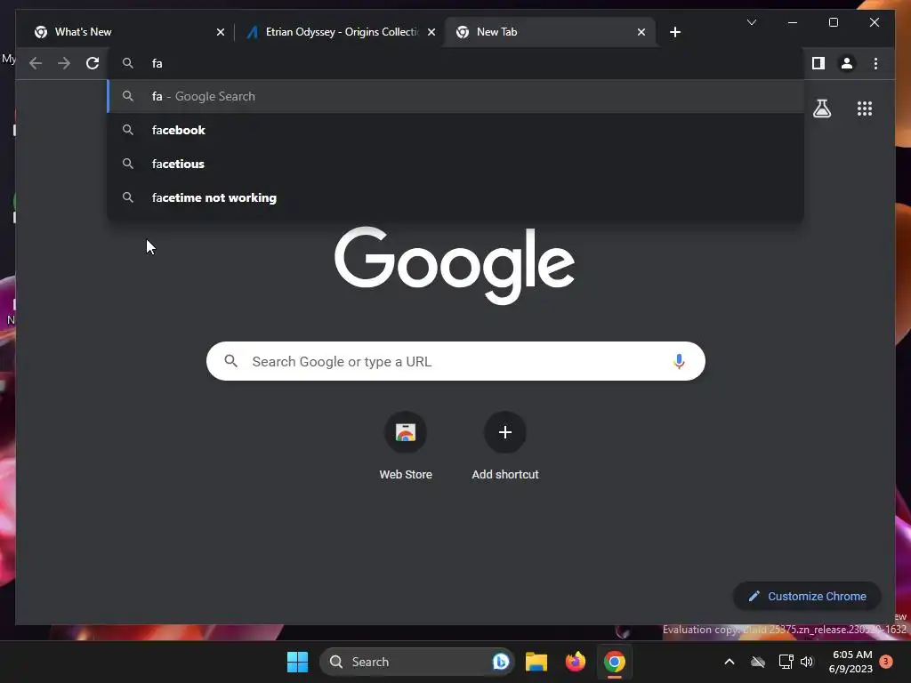Image resolution: width=911 pixels, height=683 pixels.
Task: Open Chrome Labs flask icon
Action: click(821, 108)
